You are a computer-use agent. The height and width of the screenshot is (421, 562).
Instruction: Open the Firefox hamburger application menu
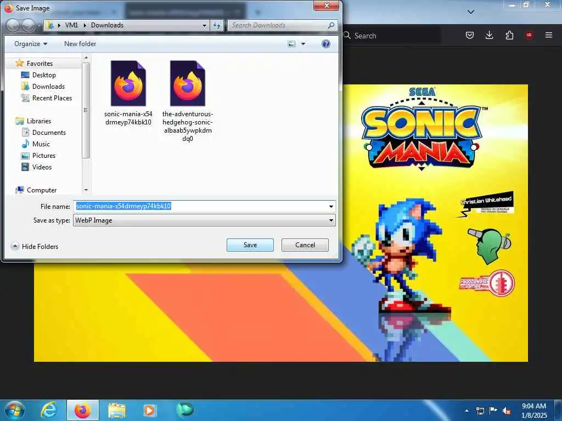(x=548, y=35)
